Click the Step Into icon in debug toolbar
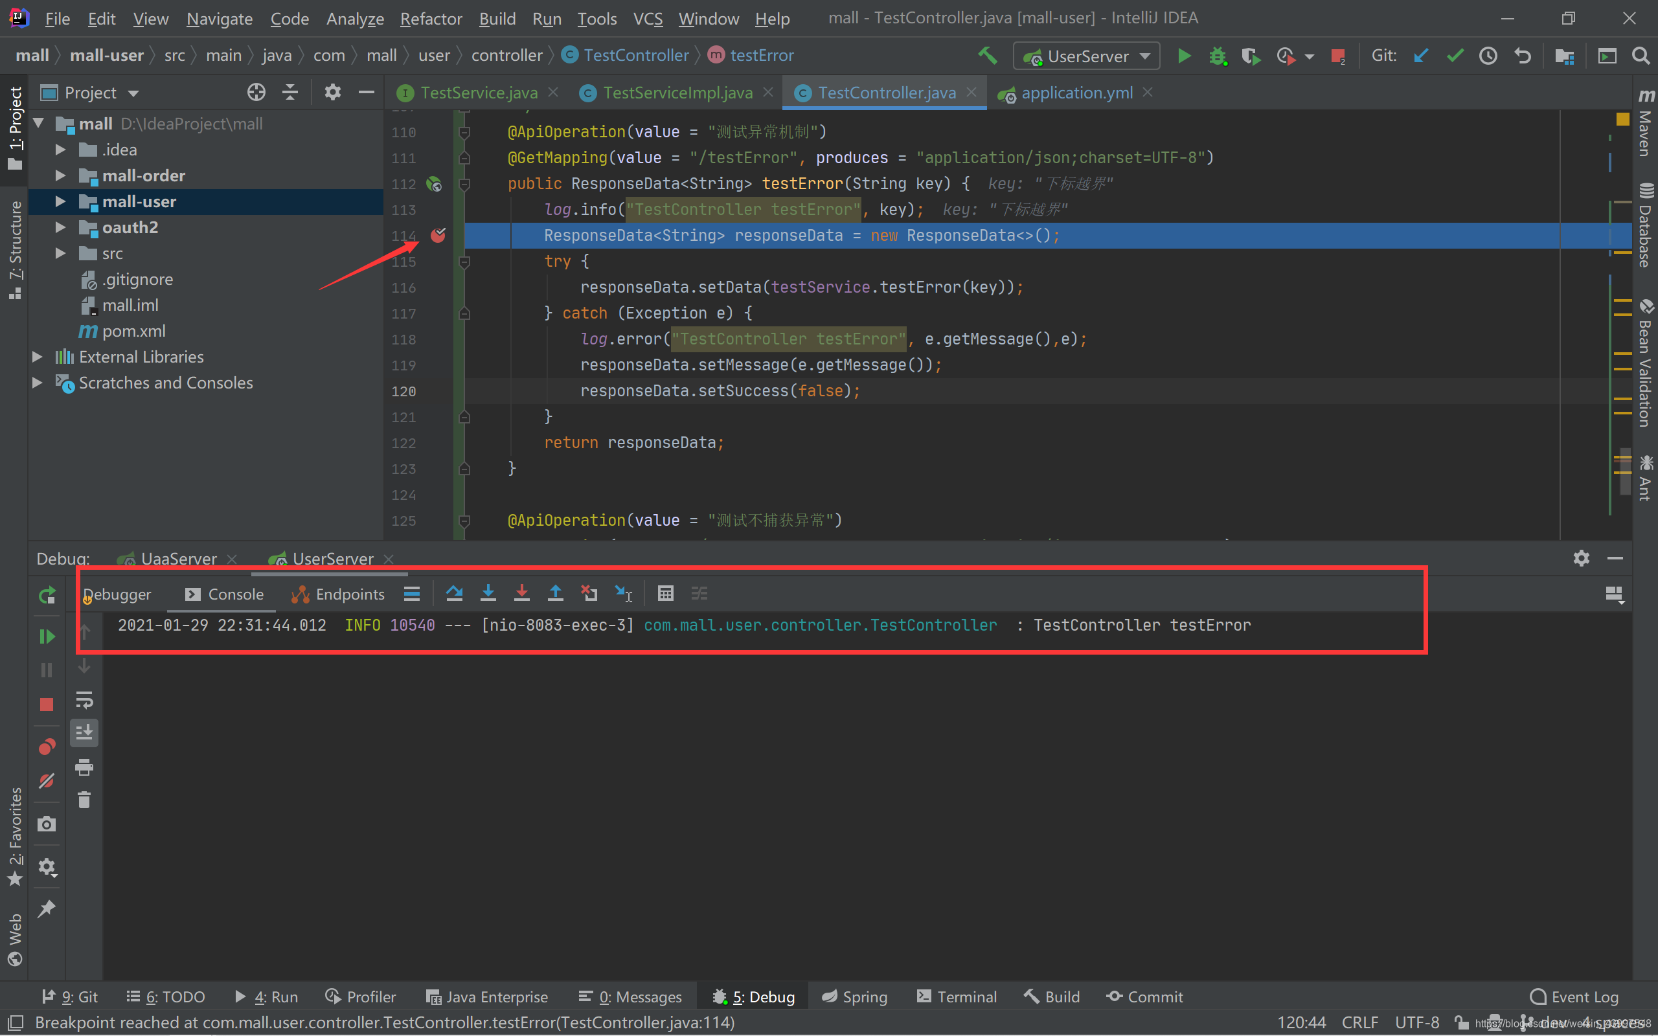This screenshot has width=1658, height=1036. pos(488,592)
